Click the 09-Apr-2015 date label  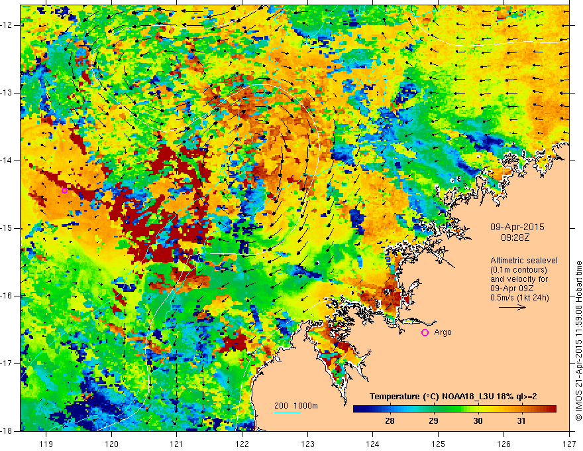point(517,227)
